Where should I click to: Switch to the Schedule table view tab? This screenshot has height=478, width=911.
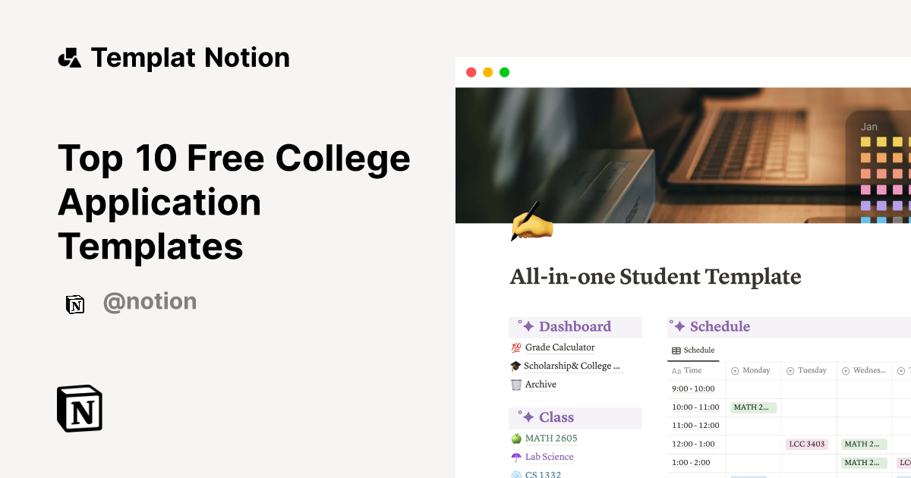pyautogui.click(x=693, y=350)
